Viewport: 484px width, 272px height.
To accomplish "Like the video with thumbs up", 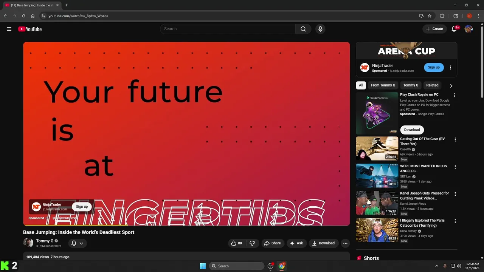I will coord(237,243).
